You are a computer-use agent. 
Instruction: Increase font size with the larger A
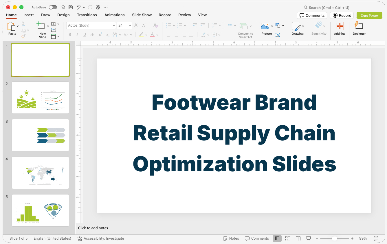click(137, 25)
